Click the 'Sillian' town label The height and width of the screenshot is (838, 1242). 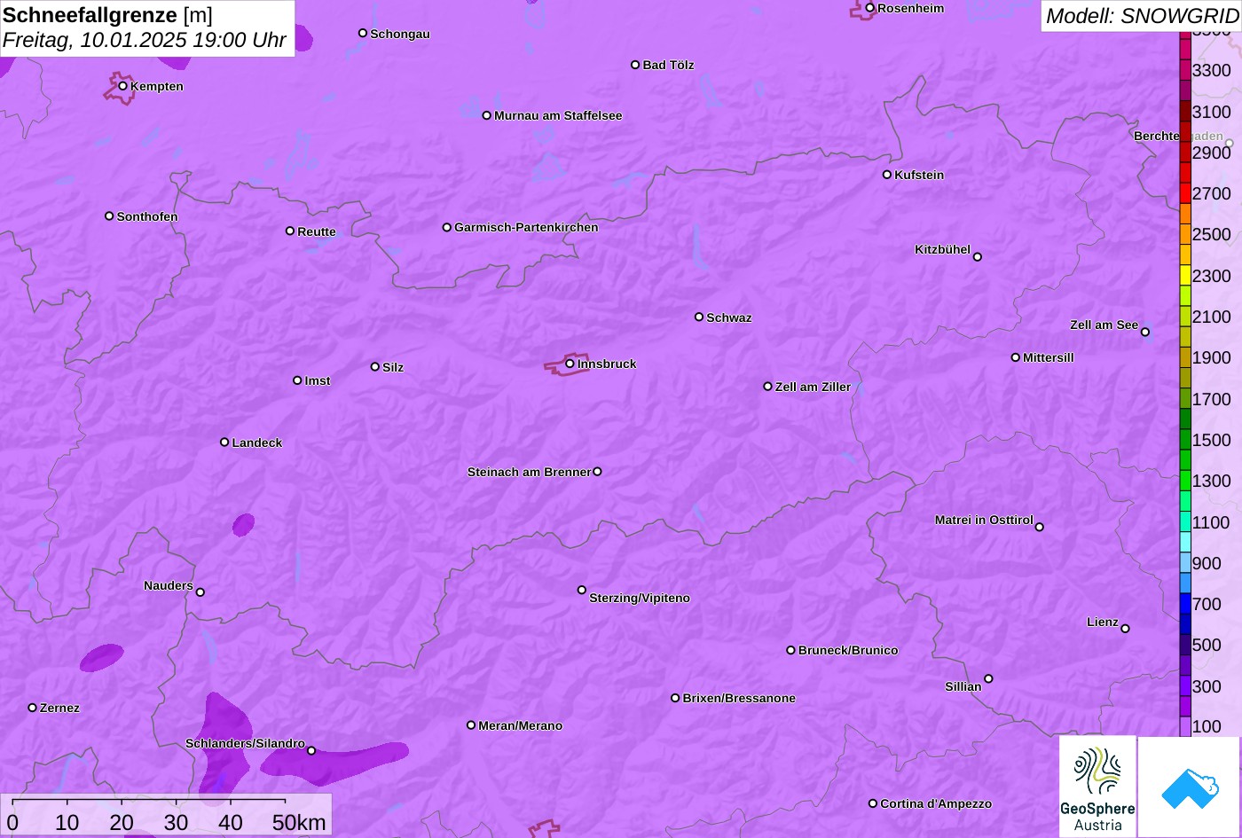963,686
